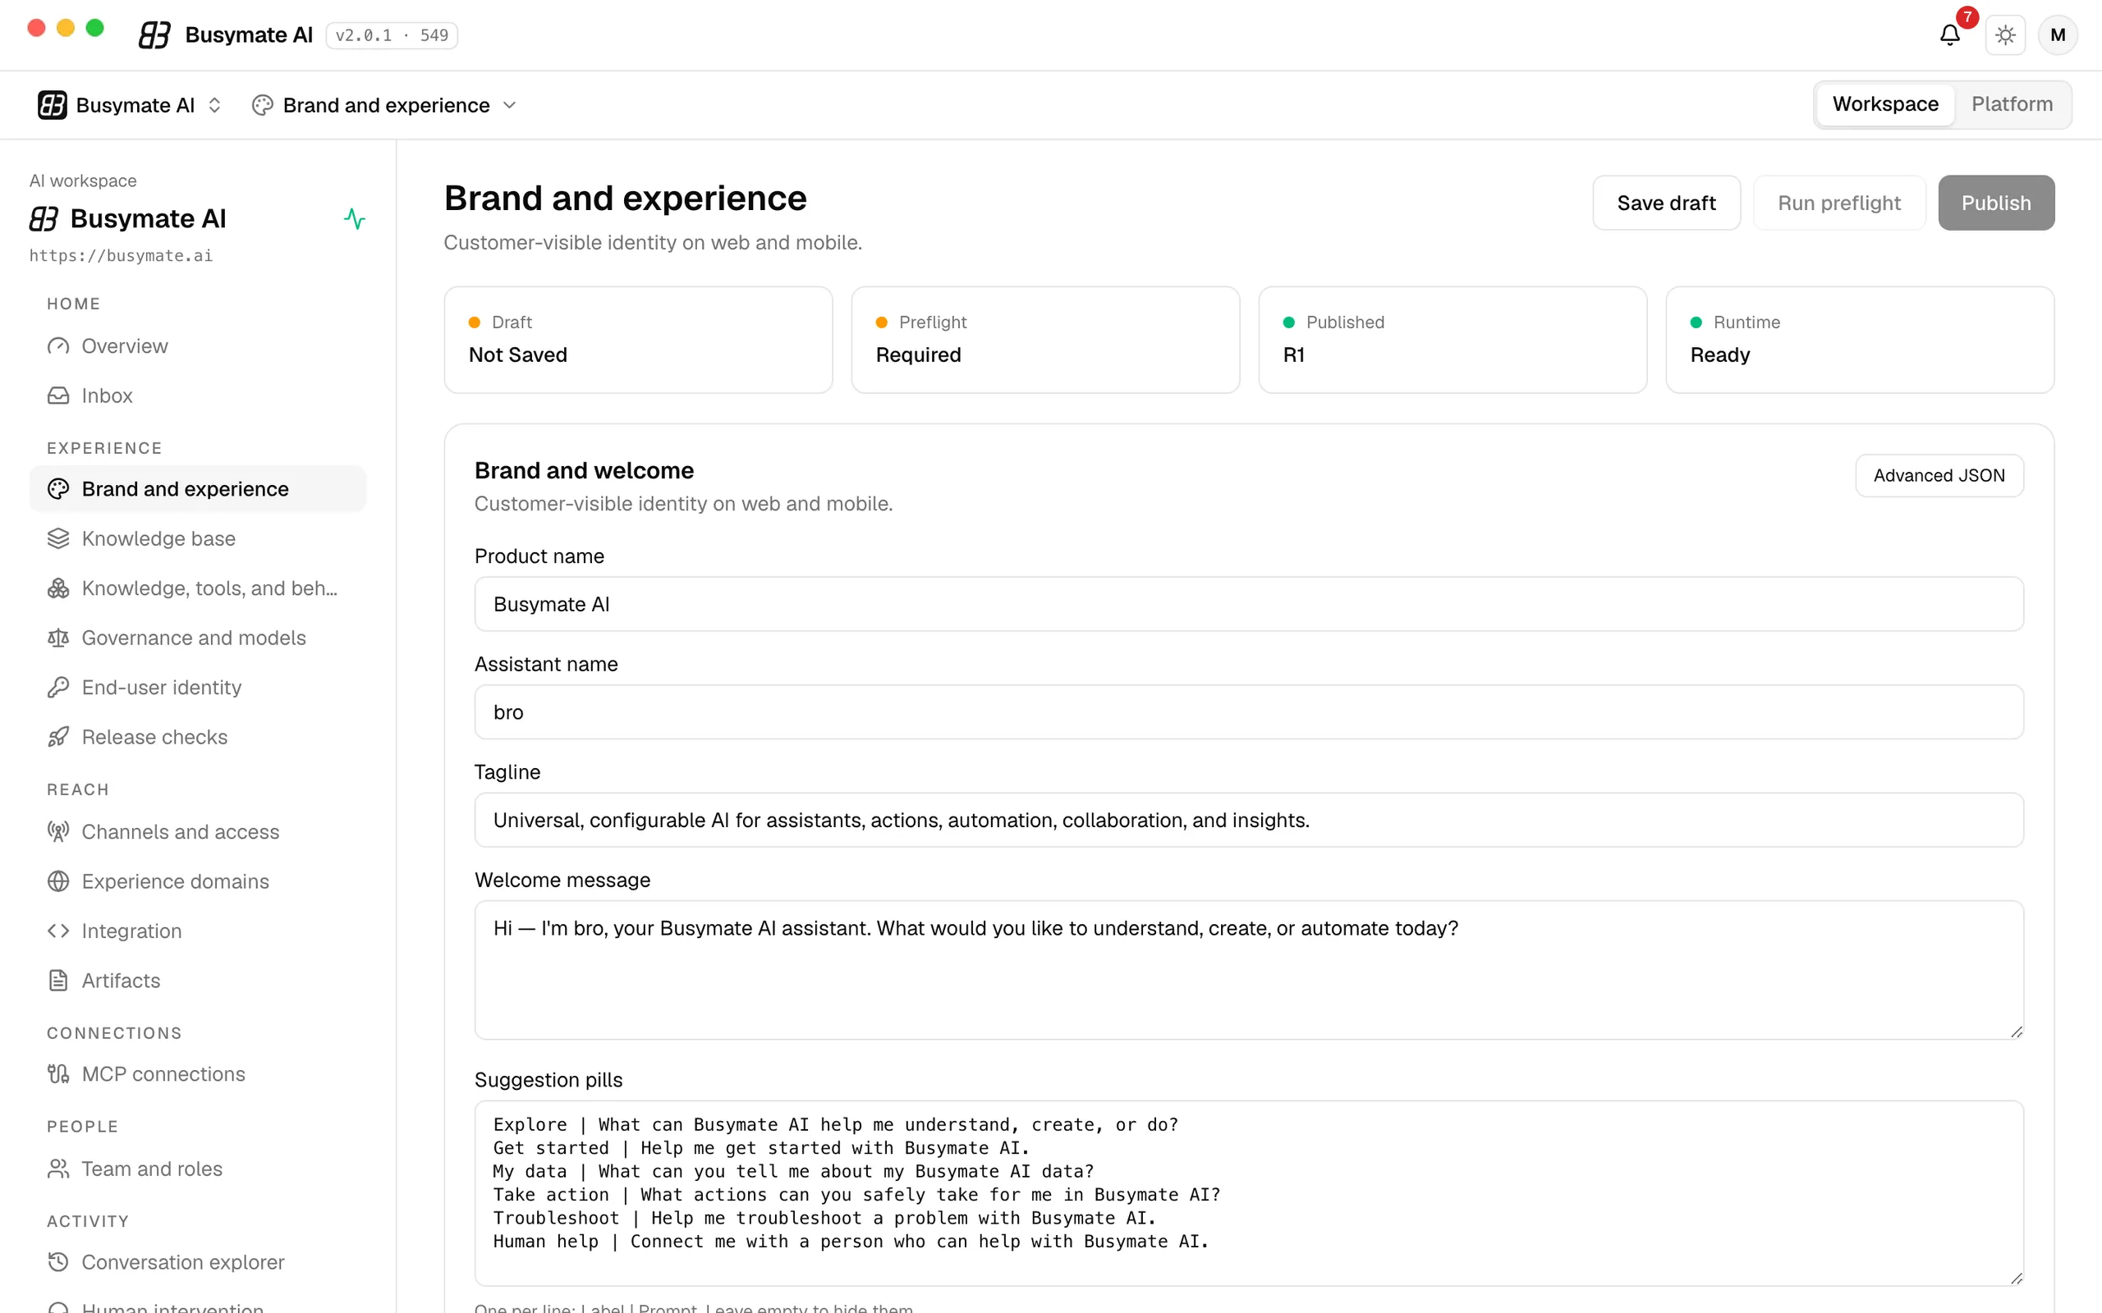Click the Busymate AI icon in breadcrumb bar
2102x1313 pixels.
[52, 105]
